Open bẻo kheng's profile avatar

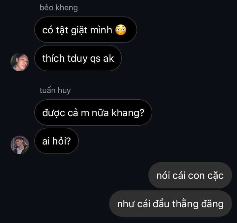tap(20, 62)
